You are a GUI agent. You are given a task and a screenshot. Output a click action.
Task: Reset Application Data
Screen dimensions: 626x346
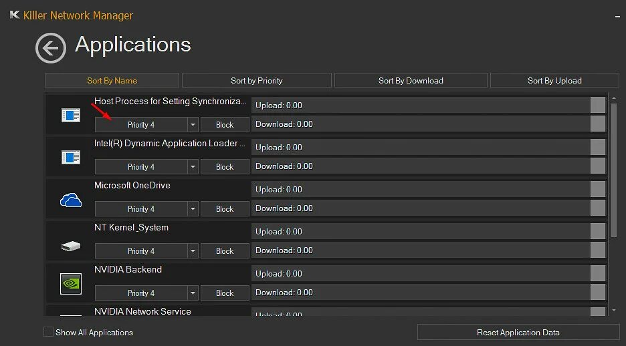coord(518,333)
